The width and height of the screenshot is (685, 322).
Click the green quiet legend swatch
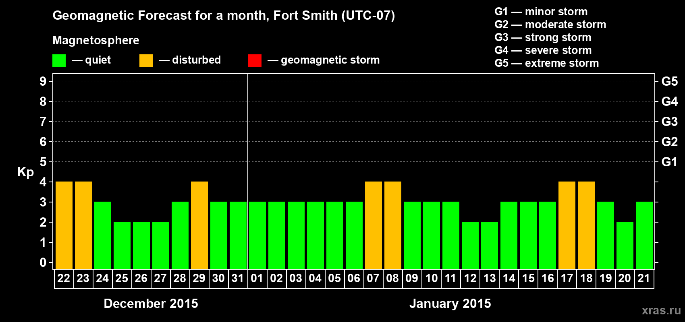click(x=59, y=61)
